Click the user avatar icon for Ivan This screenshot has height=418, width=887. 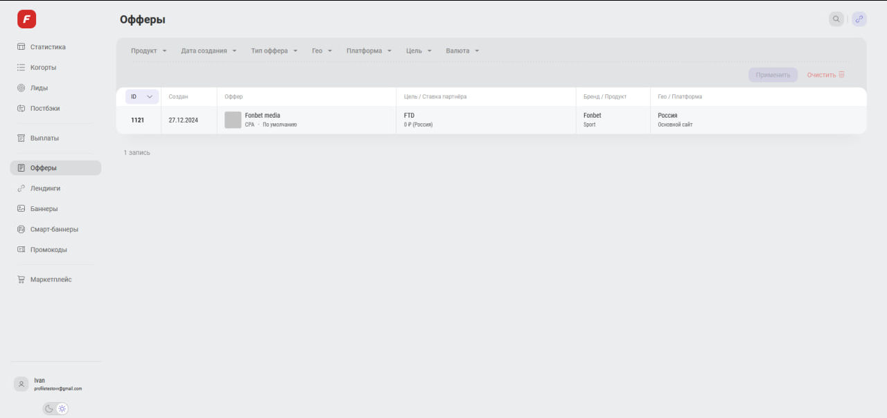click(x=21, y=384)
